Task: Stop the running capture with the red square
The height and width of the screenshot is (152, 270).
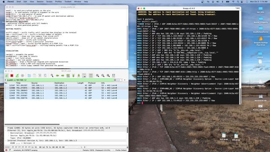Action: pos(12,76)
